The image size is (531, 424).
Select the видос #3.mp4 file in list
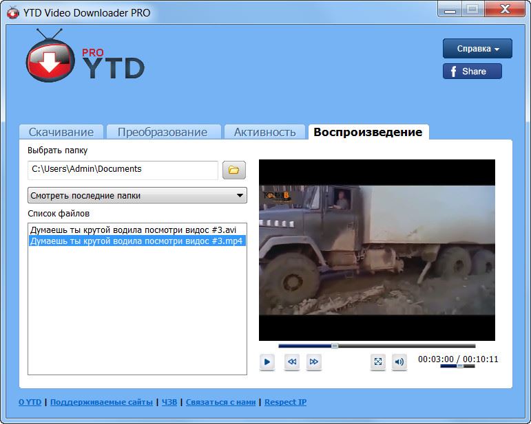[x=136, y=241]
